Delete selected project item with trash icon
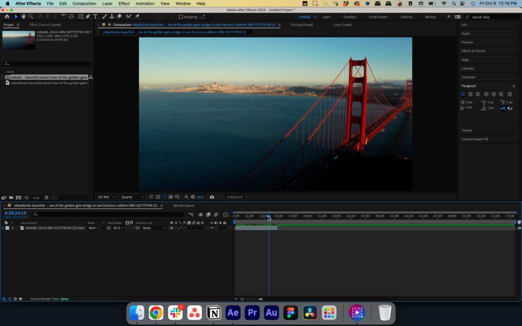The width and height of the screenshot is (522, 326). click(x=46, y=197)
